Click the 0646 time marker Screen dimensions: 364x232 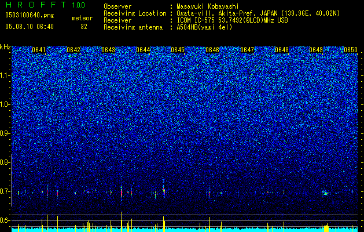pyautogui.click(x=212, y=50)
